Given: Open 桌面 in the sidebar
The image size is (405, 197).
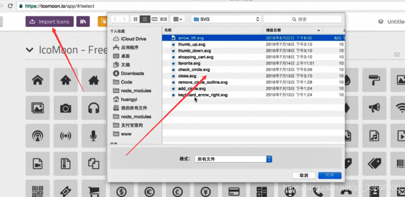Looking at the screenshot, I should click(x=121, y=56).
